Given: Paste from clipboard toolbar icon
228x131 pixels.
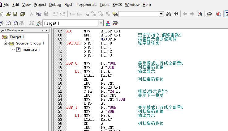Looking at the screenshot, I should pyautogui.click(x=46, y=14).
